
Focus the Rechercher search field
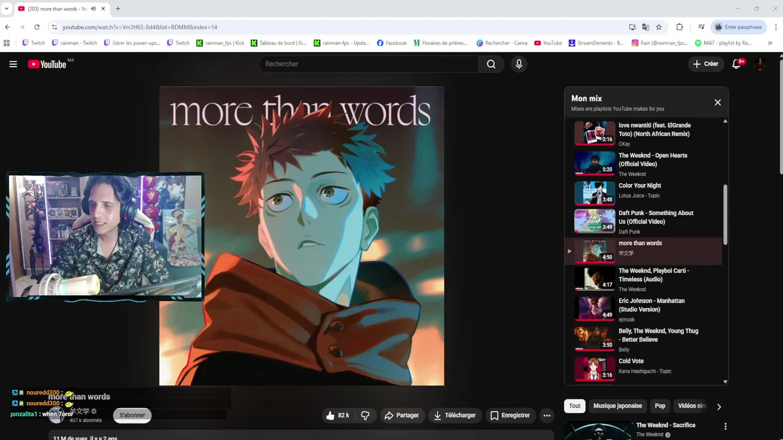click(x=369, y=64)
